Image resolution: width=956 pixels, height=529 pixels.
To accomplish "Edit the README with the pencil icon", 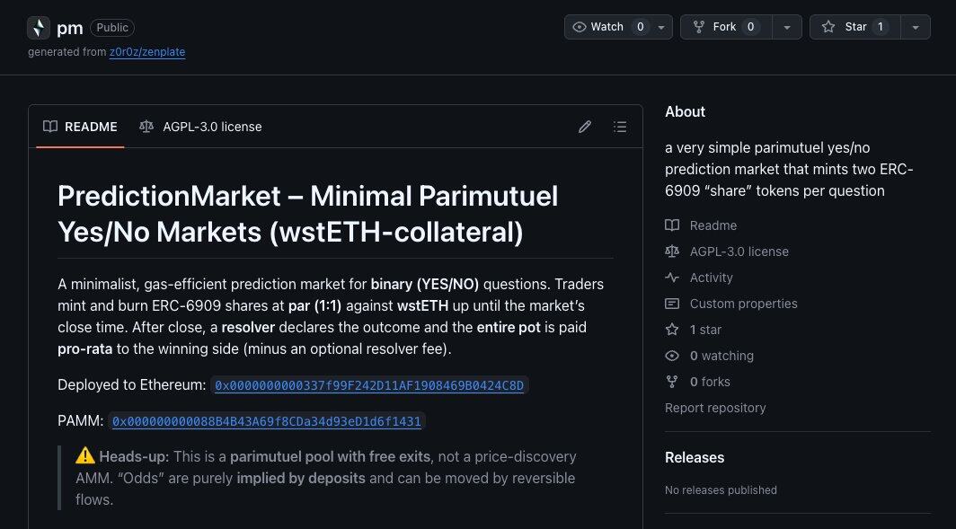I will click(x=585, y=127).
